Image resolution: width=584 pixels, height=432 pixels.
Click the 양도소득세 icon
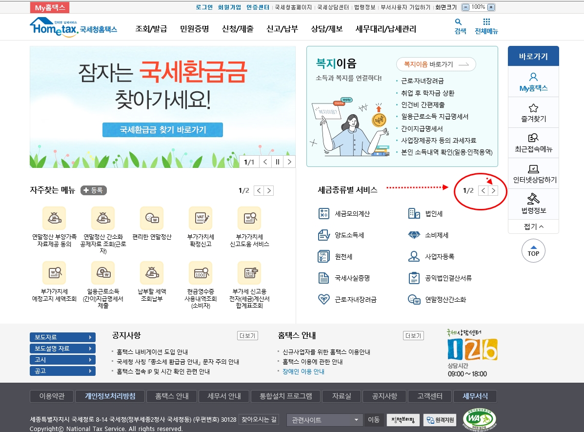(324, 235)
